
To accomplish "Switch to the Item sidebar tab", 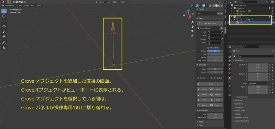I will [x=225, y=11].
